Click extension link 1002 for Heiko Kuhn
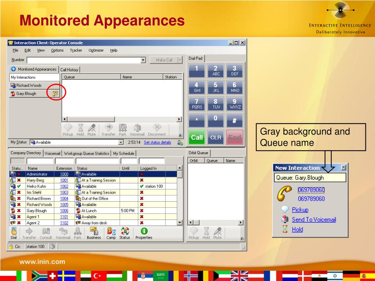375x281 pixels. pos(64,186)
